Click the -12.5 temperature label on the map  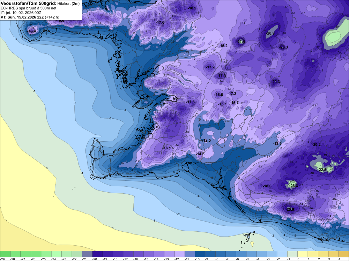[207, 140]
